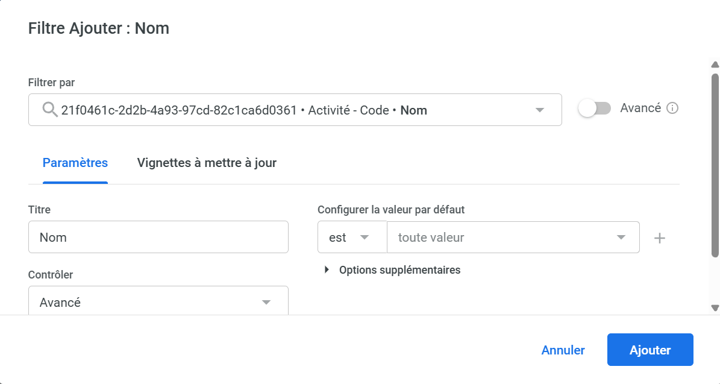Click the Ajouter button
Image resolution: width=720 pixels, height=384 pixels.
[x=650, y=350]
